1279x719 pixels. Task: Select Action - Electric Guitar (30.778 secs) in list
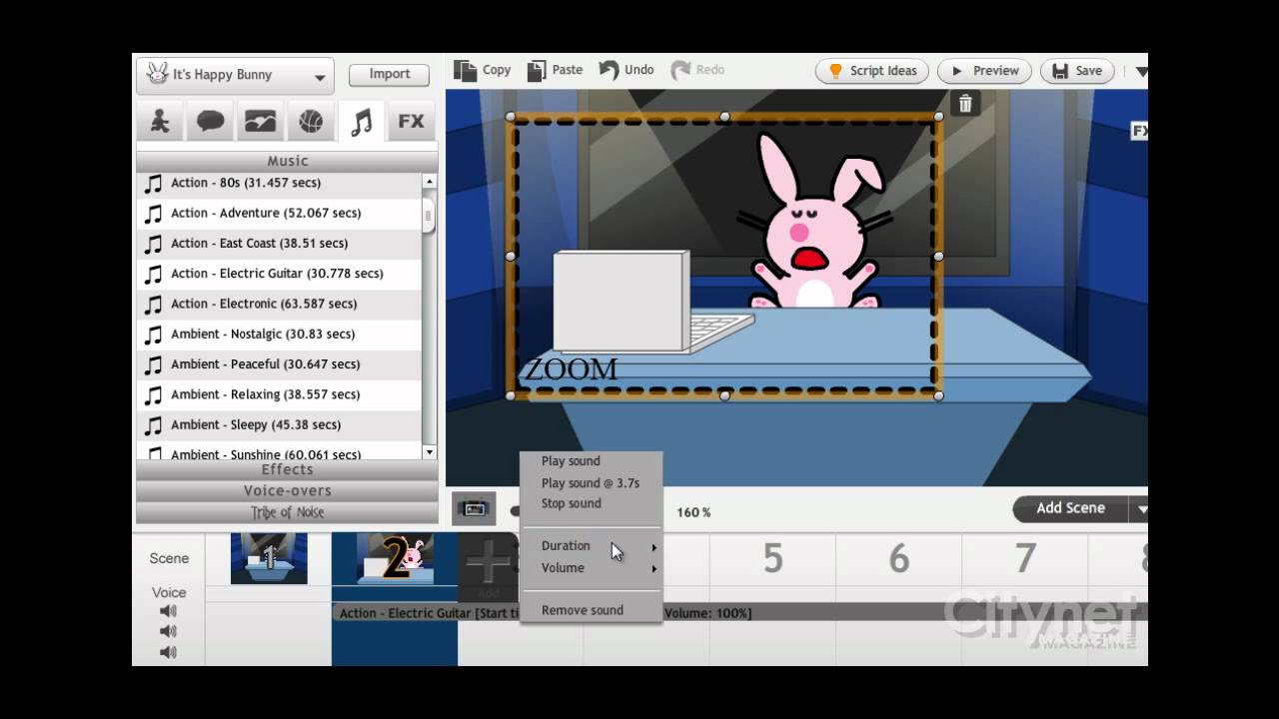[279, 274]
